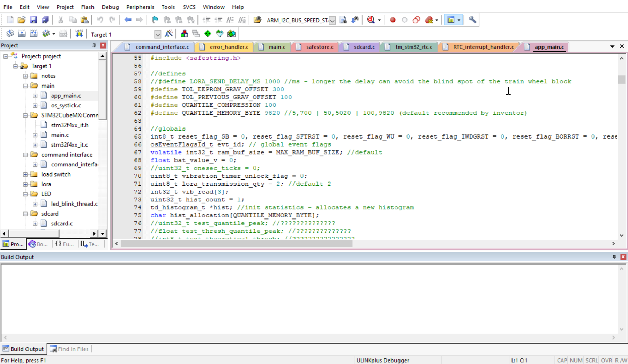628x364 pixels.
Task: Switch to Templates tab in Project panel
Action: tap(89, 244)
